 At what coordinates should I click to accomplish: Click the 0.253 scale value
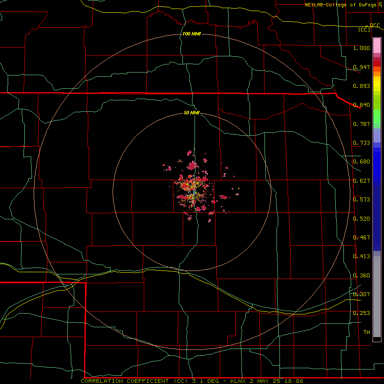tap(361, 313)
